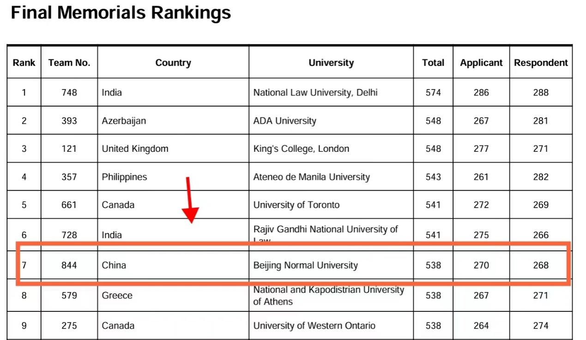Click the Country column header
586x340 pixels.
(173, 63)
